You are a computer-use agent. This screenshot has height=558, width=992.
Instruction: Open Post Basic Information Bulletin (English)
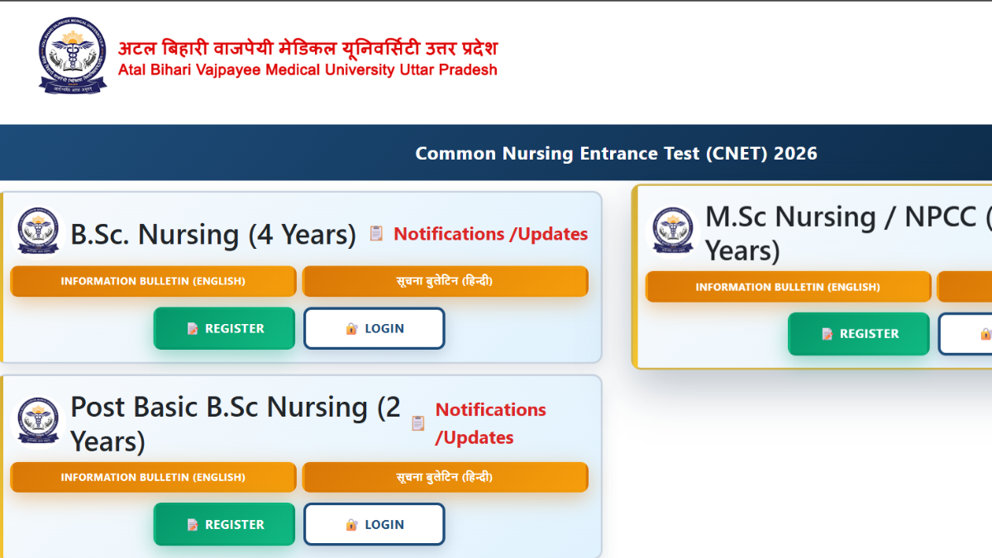click(x=153, y=477)
